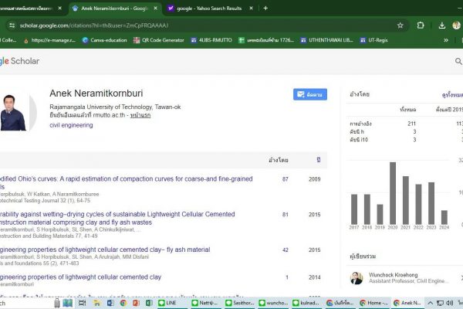Select the Anek Neramitkornburi Google Scholar tab
Screen dimensions: 463x309
click(x=114, y=8)
